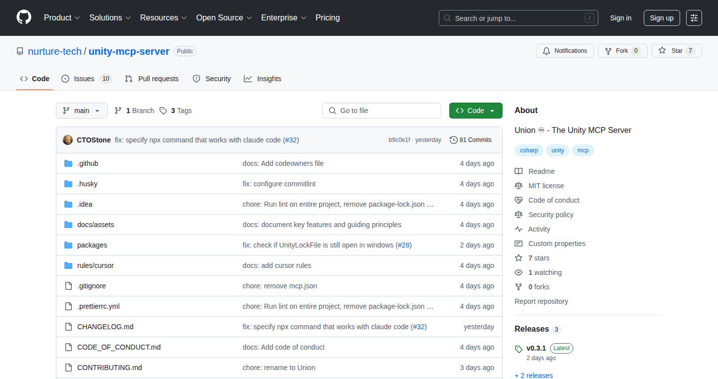The width and height of the screenshot is (718, 379).
Task: Click the Sign in link
Action: pos(621,18)
